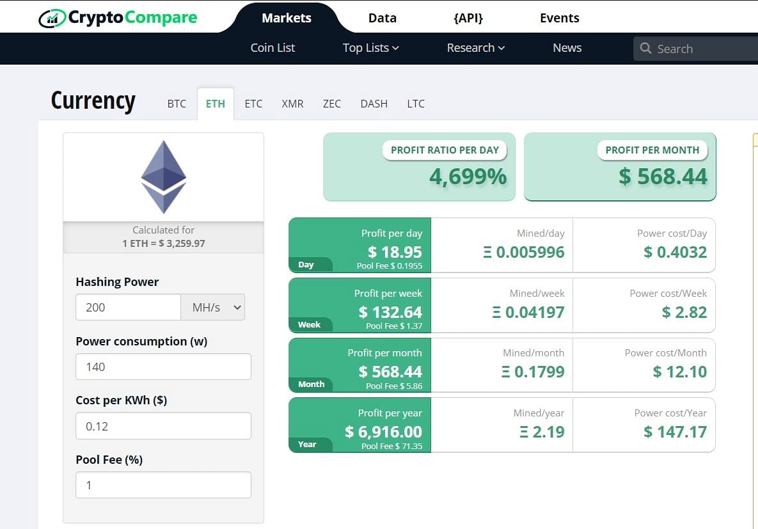Select the BTC currency tab
Screen dimensions: 758x529
pos(177,104)
